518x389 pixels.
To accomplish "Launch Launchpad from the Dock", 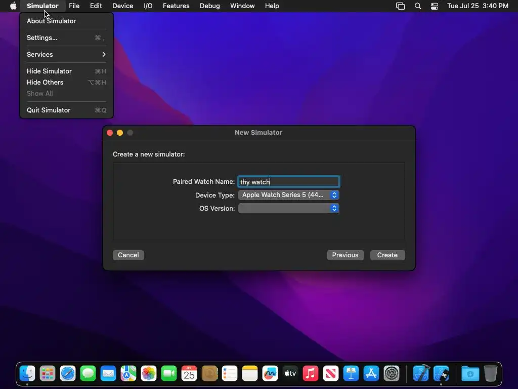I will [48, 374].
